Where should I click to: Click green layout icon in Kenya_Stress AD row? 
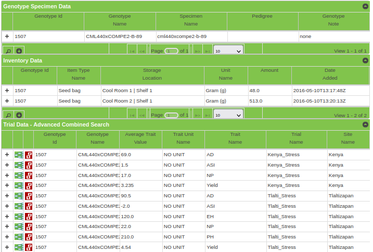tap(19, 155)
